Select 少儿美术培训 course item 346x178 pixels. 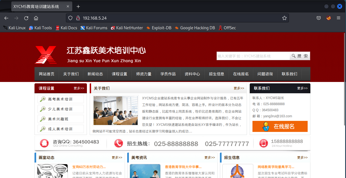(x=61, y=109)
